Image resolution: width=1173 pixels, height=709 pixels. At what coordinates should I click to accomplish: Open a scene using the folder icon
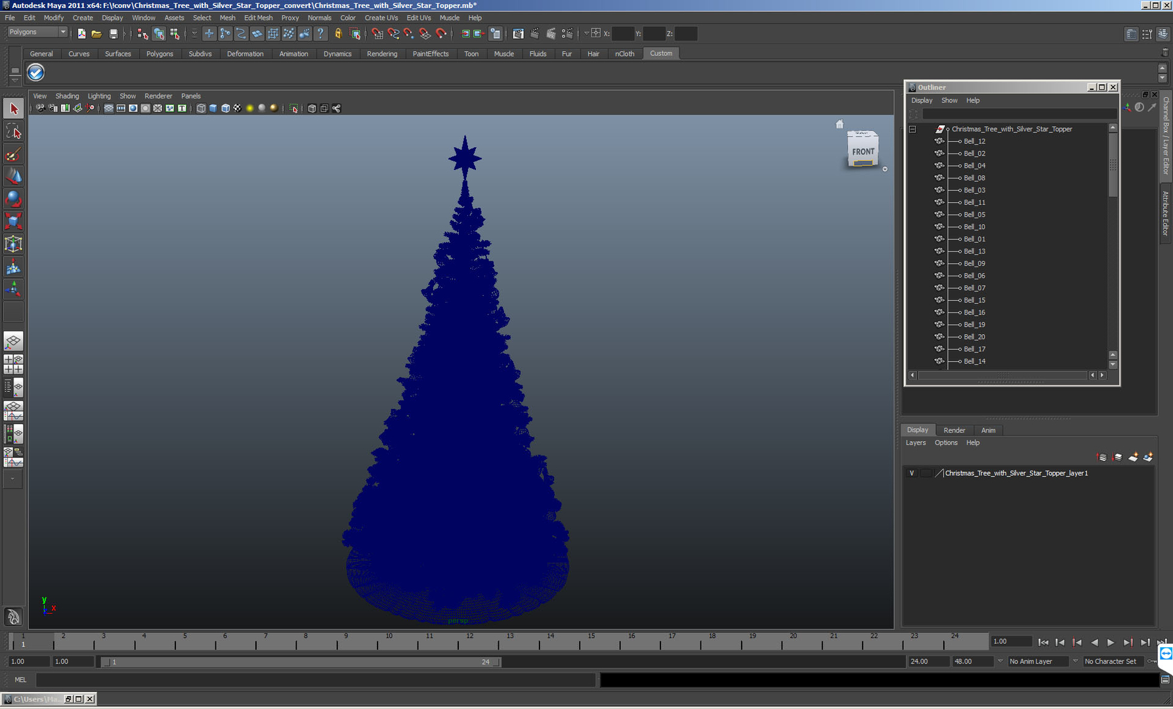pyautogui.click(x=96, y=33)
